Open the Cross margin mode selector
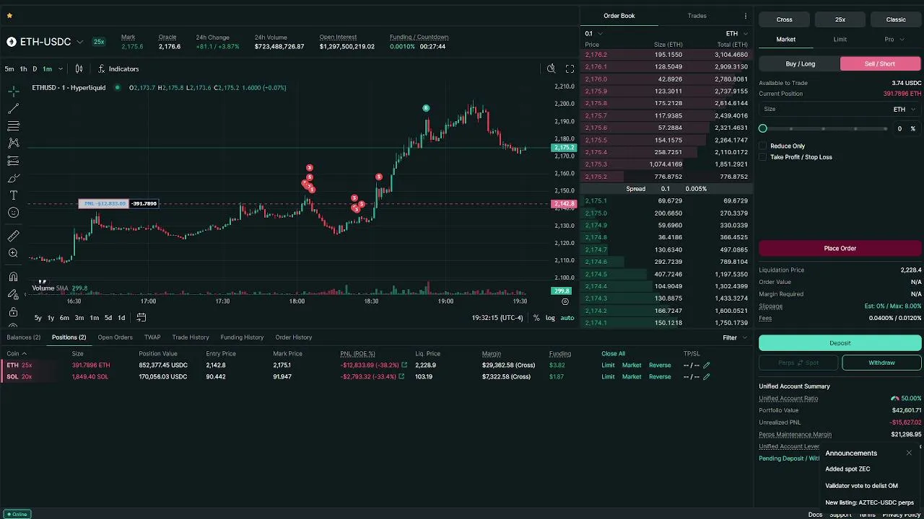 click(x=784, y=19)
